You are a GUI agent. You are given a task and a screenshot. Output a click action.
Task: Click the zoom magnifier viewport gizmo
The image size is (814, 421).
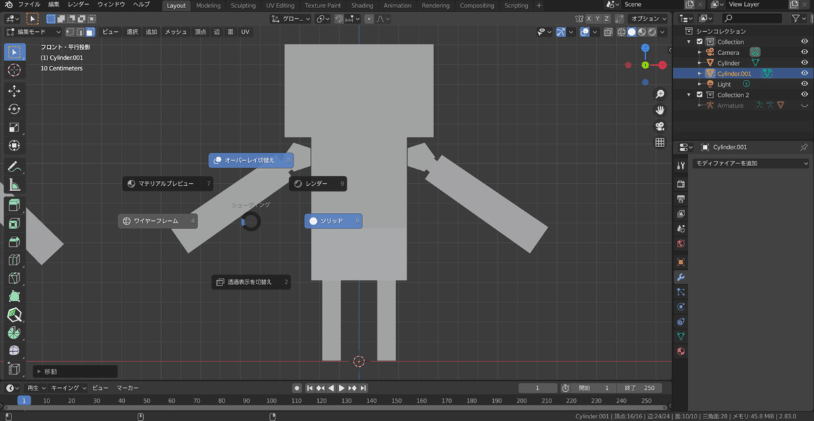coord(659,94)
